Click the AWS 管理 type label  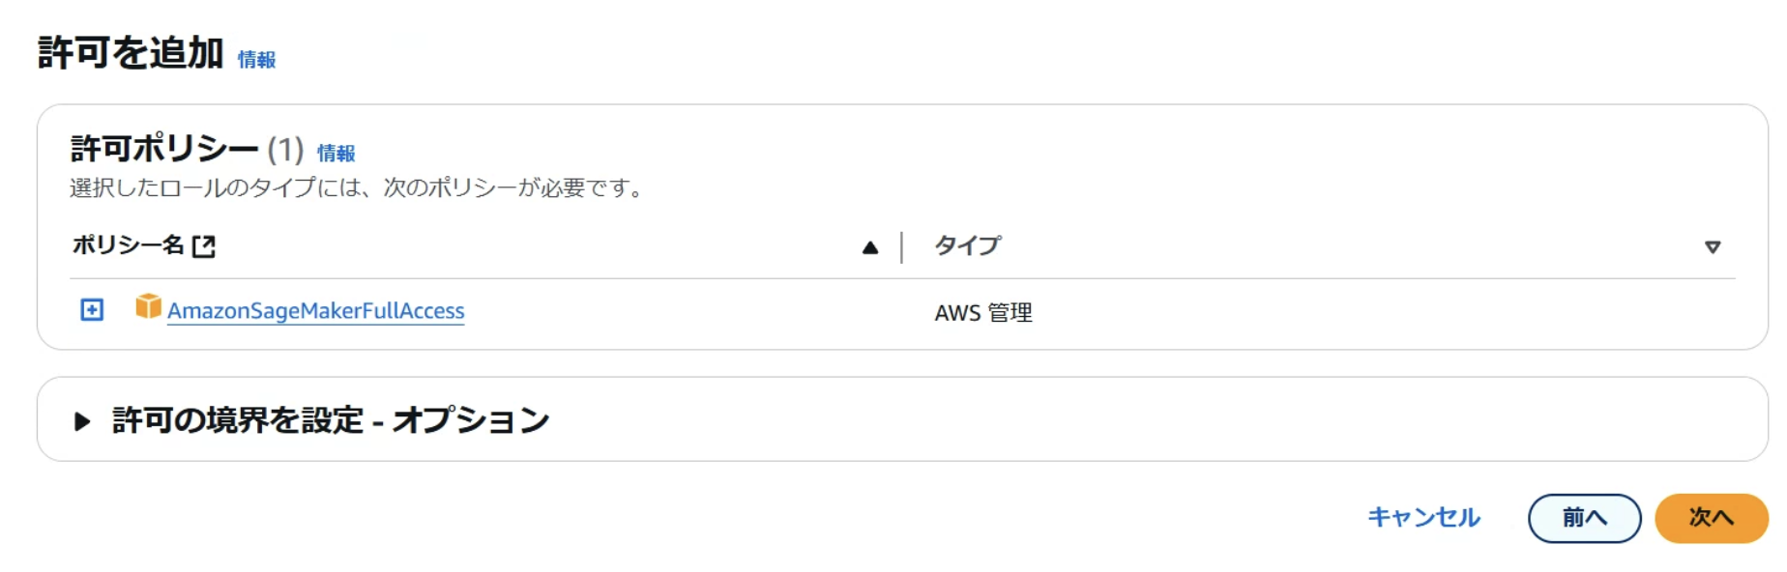click(x=982, y=312)
